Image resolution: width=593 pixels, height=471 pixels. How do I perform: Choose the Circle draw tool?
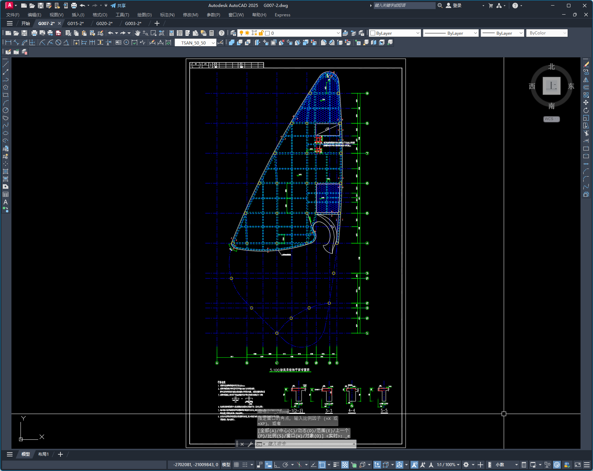coord(6,110)
